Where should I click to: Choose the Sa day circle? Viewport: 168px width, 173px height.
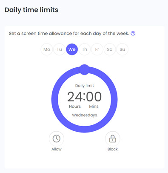(110, 49)
